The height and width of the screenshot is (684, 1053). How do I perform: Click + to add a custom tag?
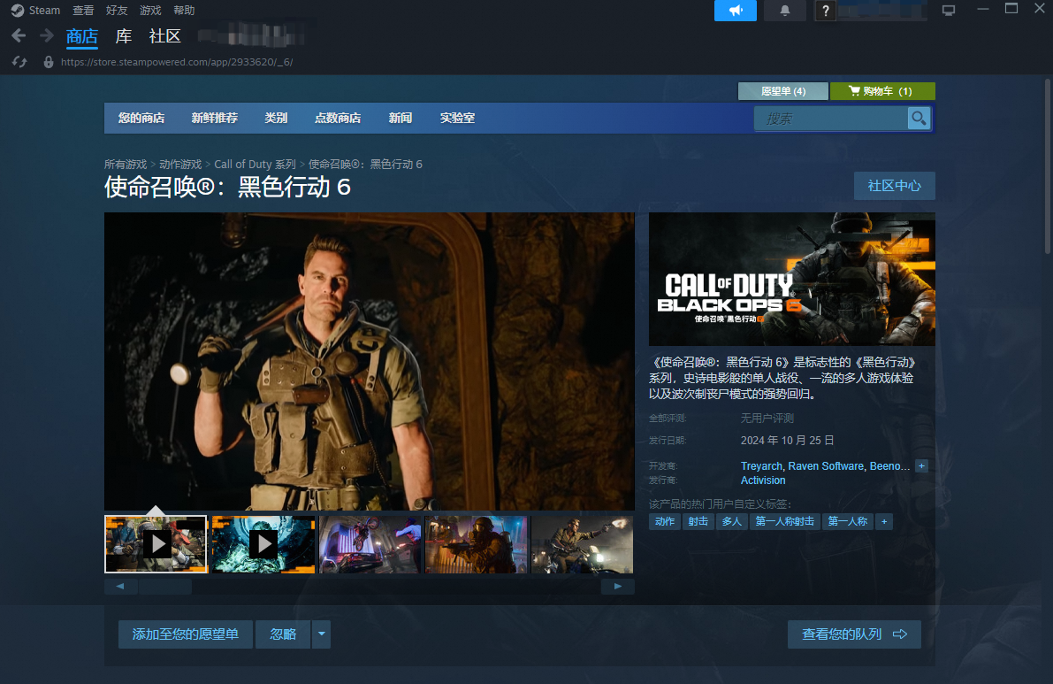coord(883,521)
